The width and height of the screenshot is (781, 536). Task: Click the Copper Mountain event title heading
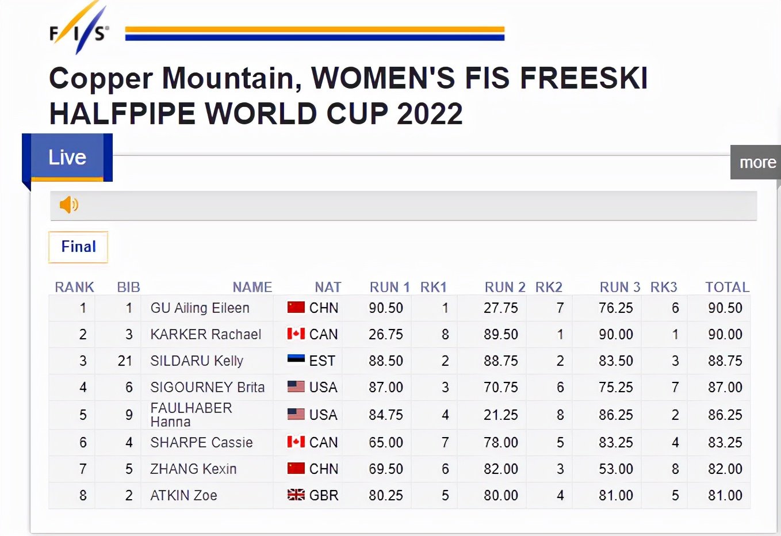tap(348, 95)
